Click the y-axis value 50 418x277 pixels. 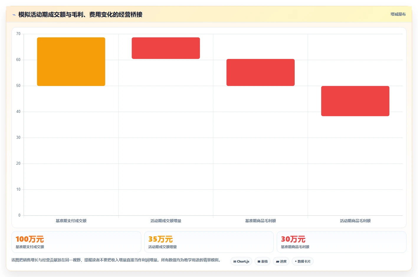pyautogui.click(x=18, y=86)
